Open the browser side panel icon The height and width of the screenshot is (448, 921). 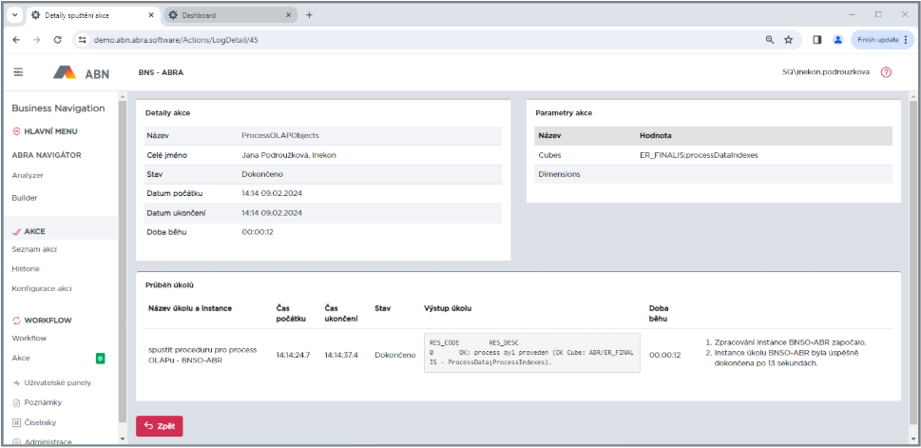tap(817, 40)
